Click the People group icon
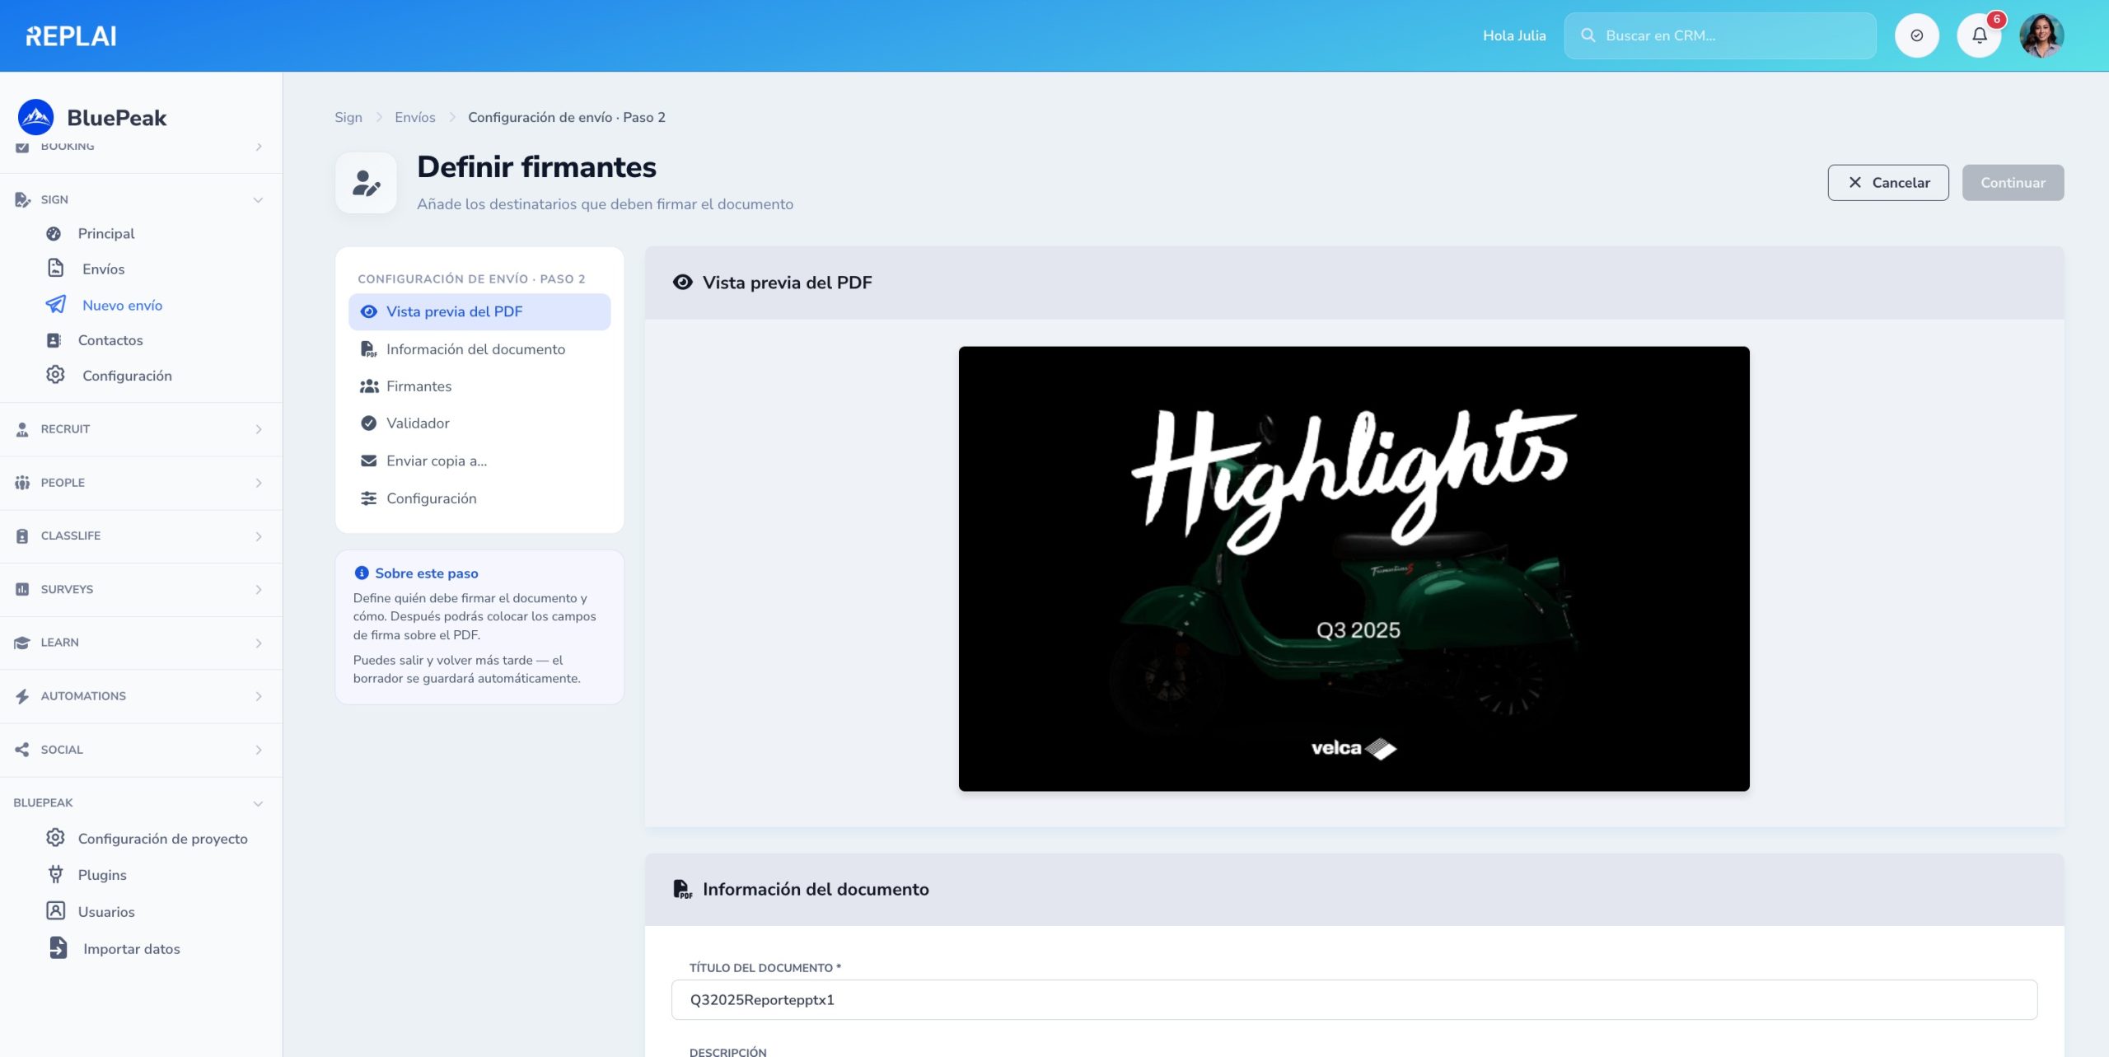The height and width of the screenshot is (1057, 2109). click(22, 482)
